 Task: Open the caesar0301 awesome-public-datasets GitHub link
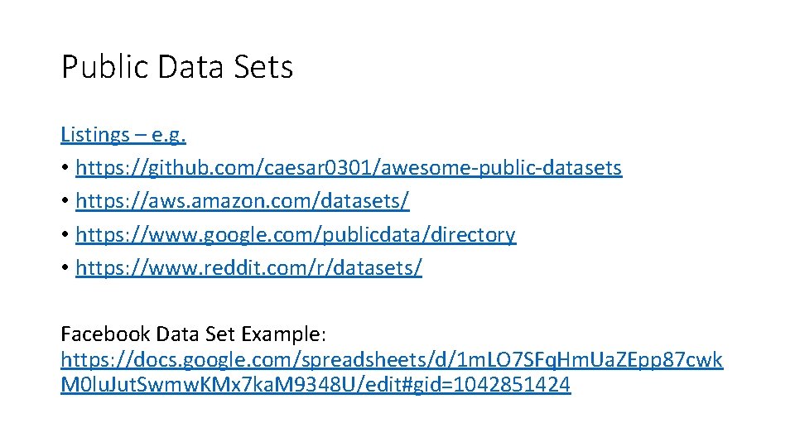348,168
